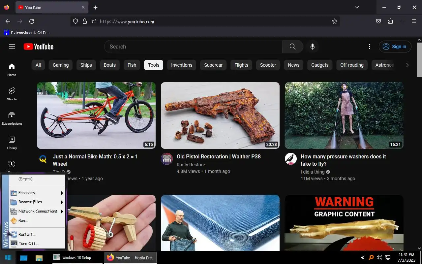Visit the Rusty Restore channel link

click(x=191, y=165)
